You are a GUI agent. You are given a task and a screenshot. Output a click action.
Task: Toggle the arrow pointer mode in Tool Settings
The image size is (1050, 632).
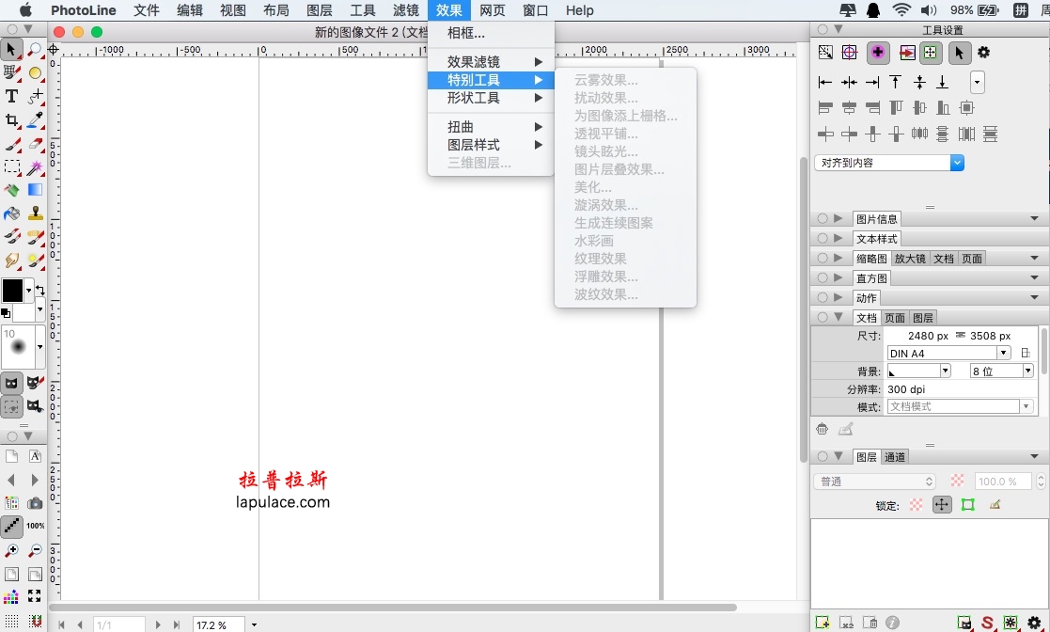click(959, 53)
